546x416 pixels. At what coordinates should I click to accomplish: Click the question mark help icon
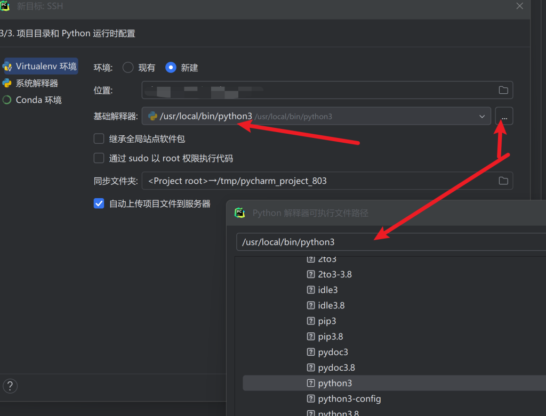pyautogui.click(x=10, y=386)
